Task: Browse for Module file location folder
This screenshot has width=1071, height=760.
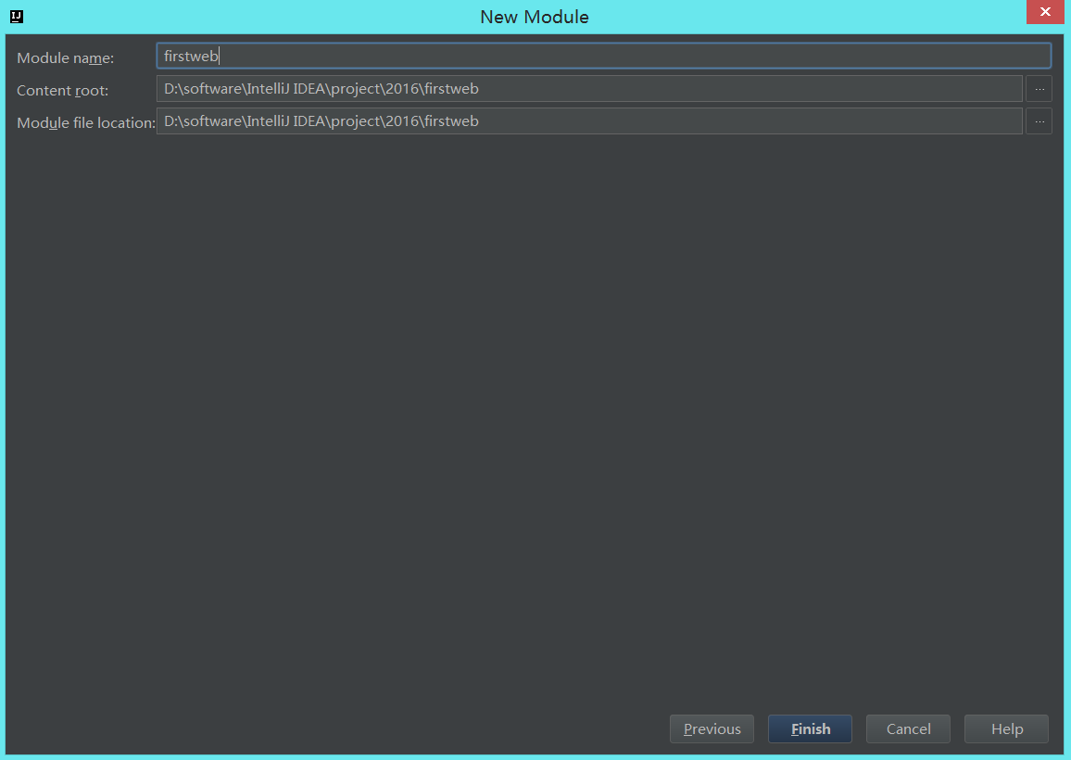Action: (1039, 121)
